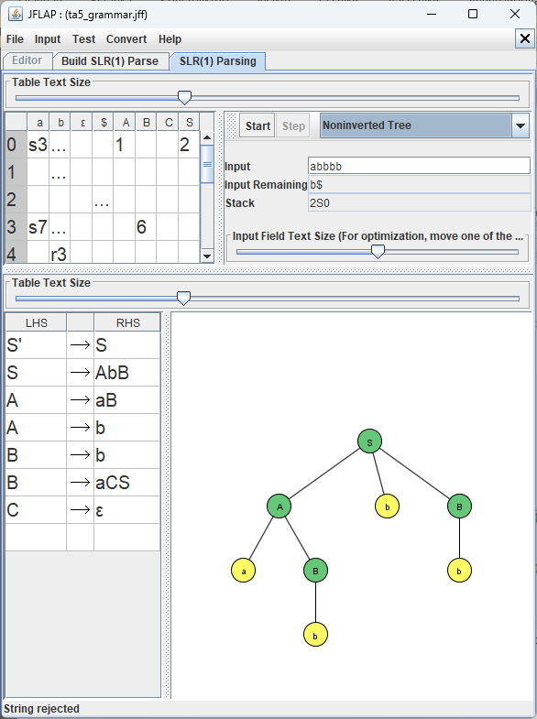Click the RHS column header

point(127,322)
